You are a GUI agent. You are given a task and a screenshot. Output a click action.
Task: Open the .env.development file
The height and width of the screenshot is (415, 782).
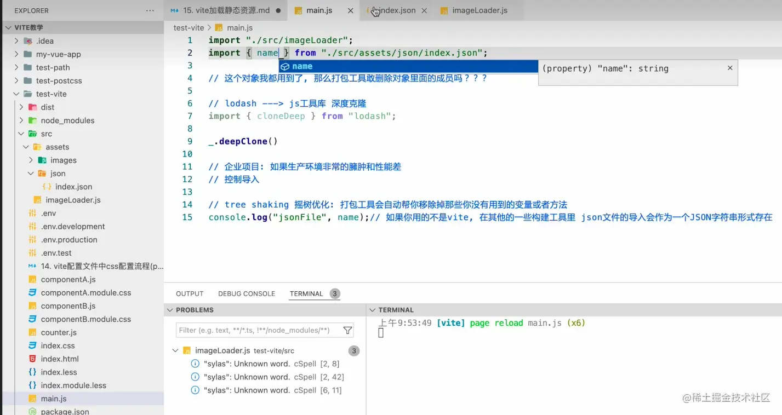click(73, 227)
